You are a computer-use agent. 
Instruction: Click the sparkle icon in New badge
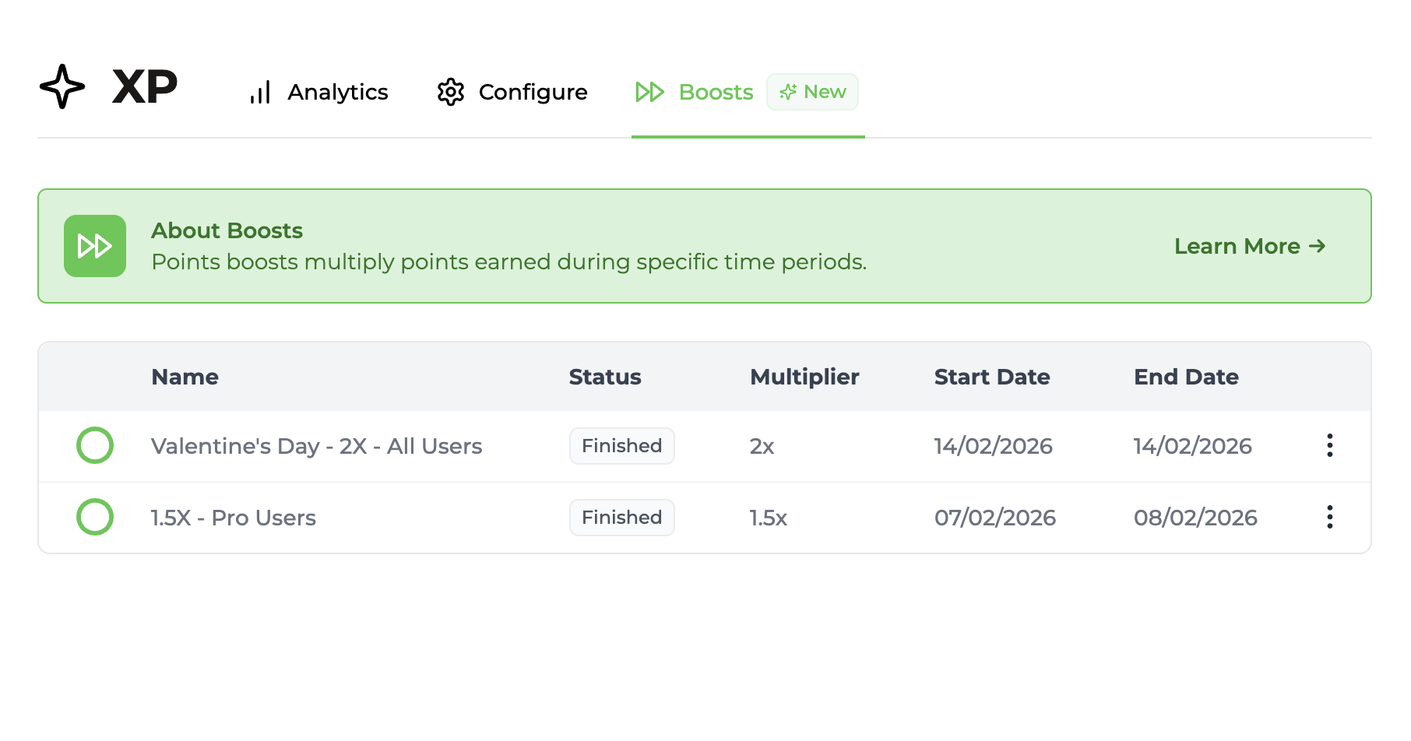point(788,92)
